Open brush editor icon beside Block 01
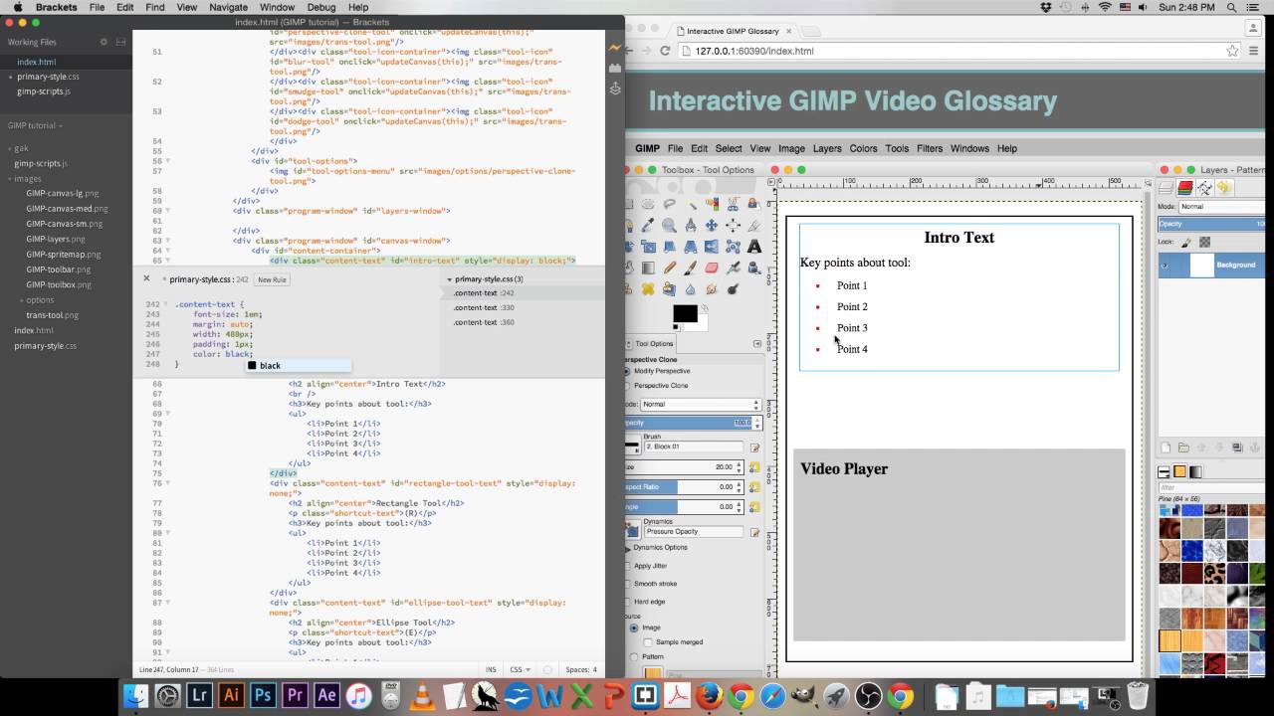This screenshot has width=1274, height=716. pos(754,447)
